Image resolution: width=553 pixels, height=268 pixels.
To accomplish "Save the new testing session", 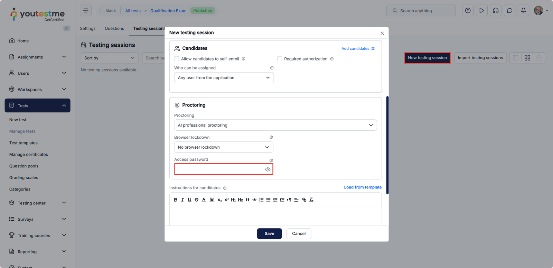I will (x=269, y=234).
